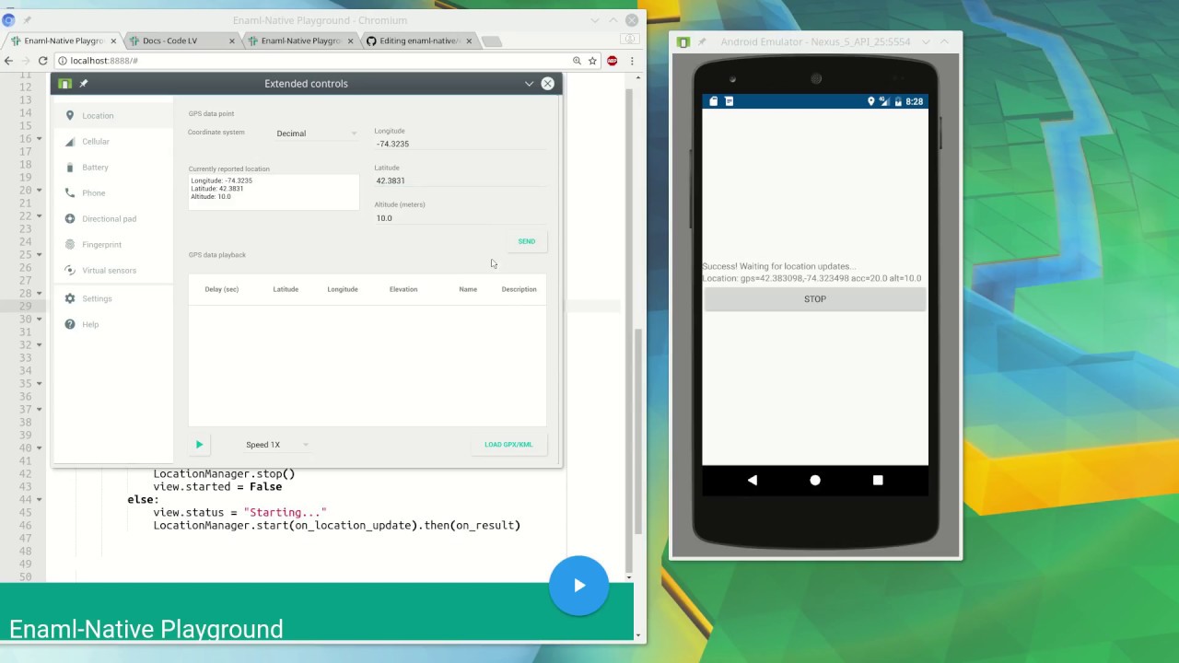The image size is (1179, 663).
Task: Click the LOAD GPX/KML button
Action: click(508, 445)
